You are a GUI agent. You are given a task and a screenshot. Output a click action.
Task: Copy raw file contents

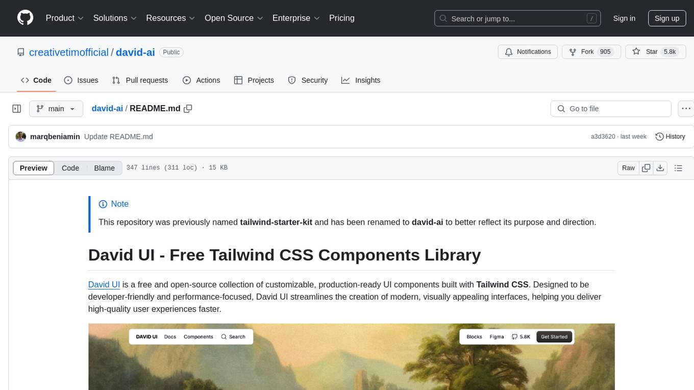pos(646,168)
